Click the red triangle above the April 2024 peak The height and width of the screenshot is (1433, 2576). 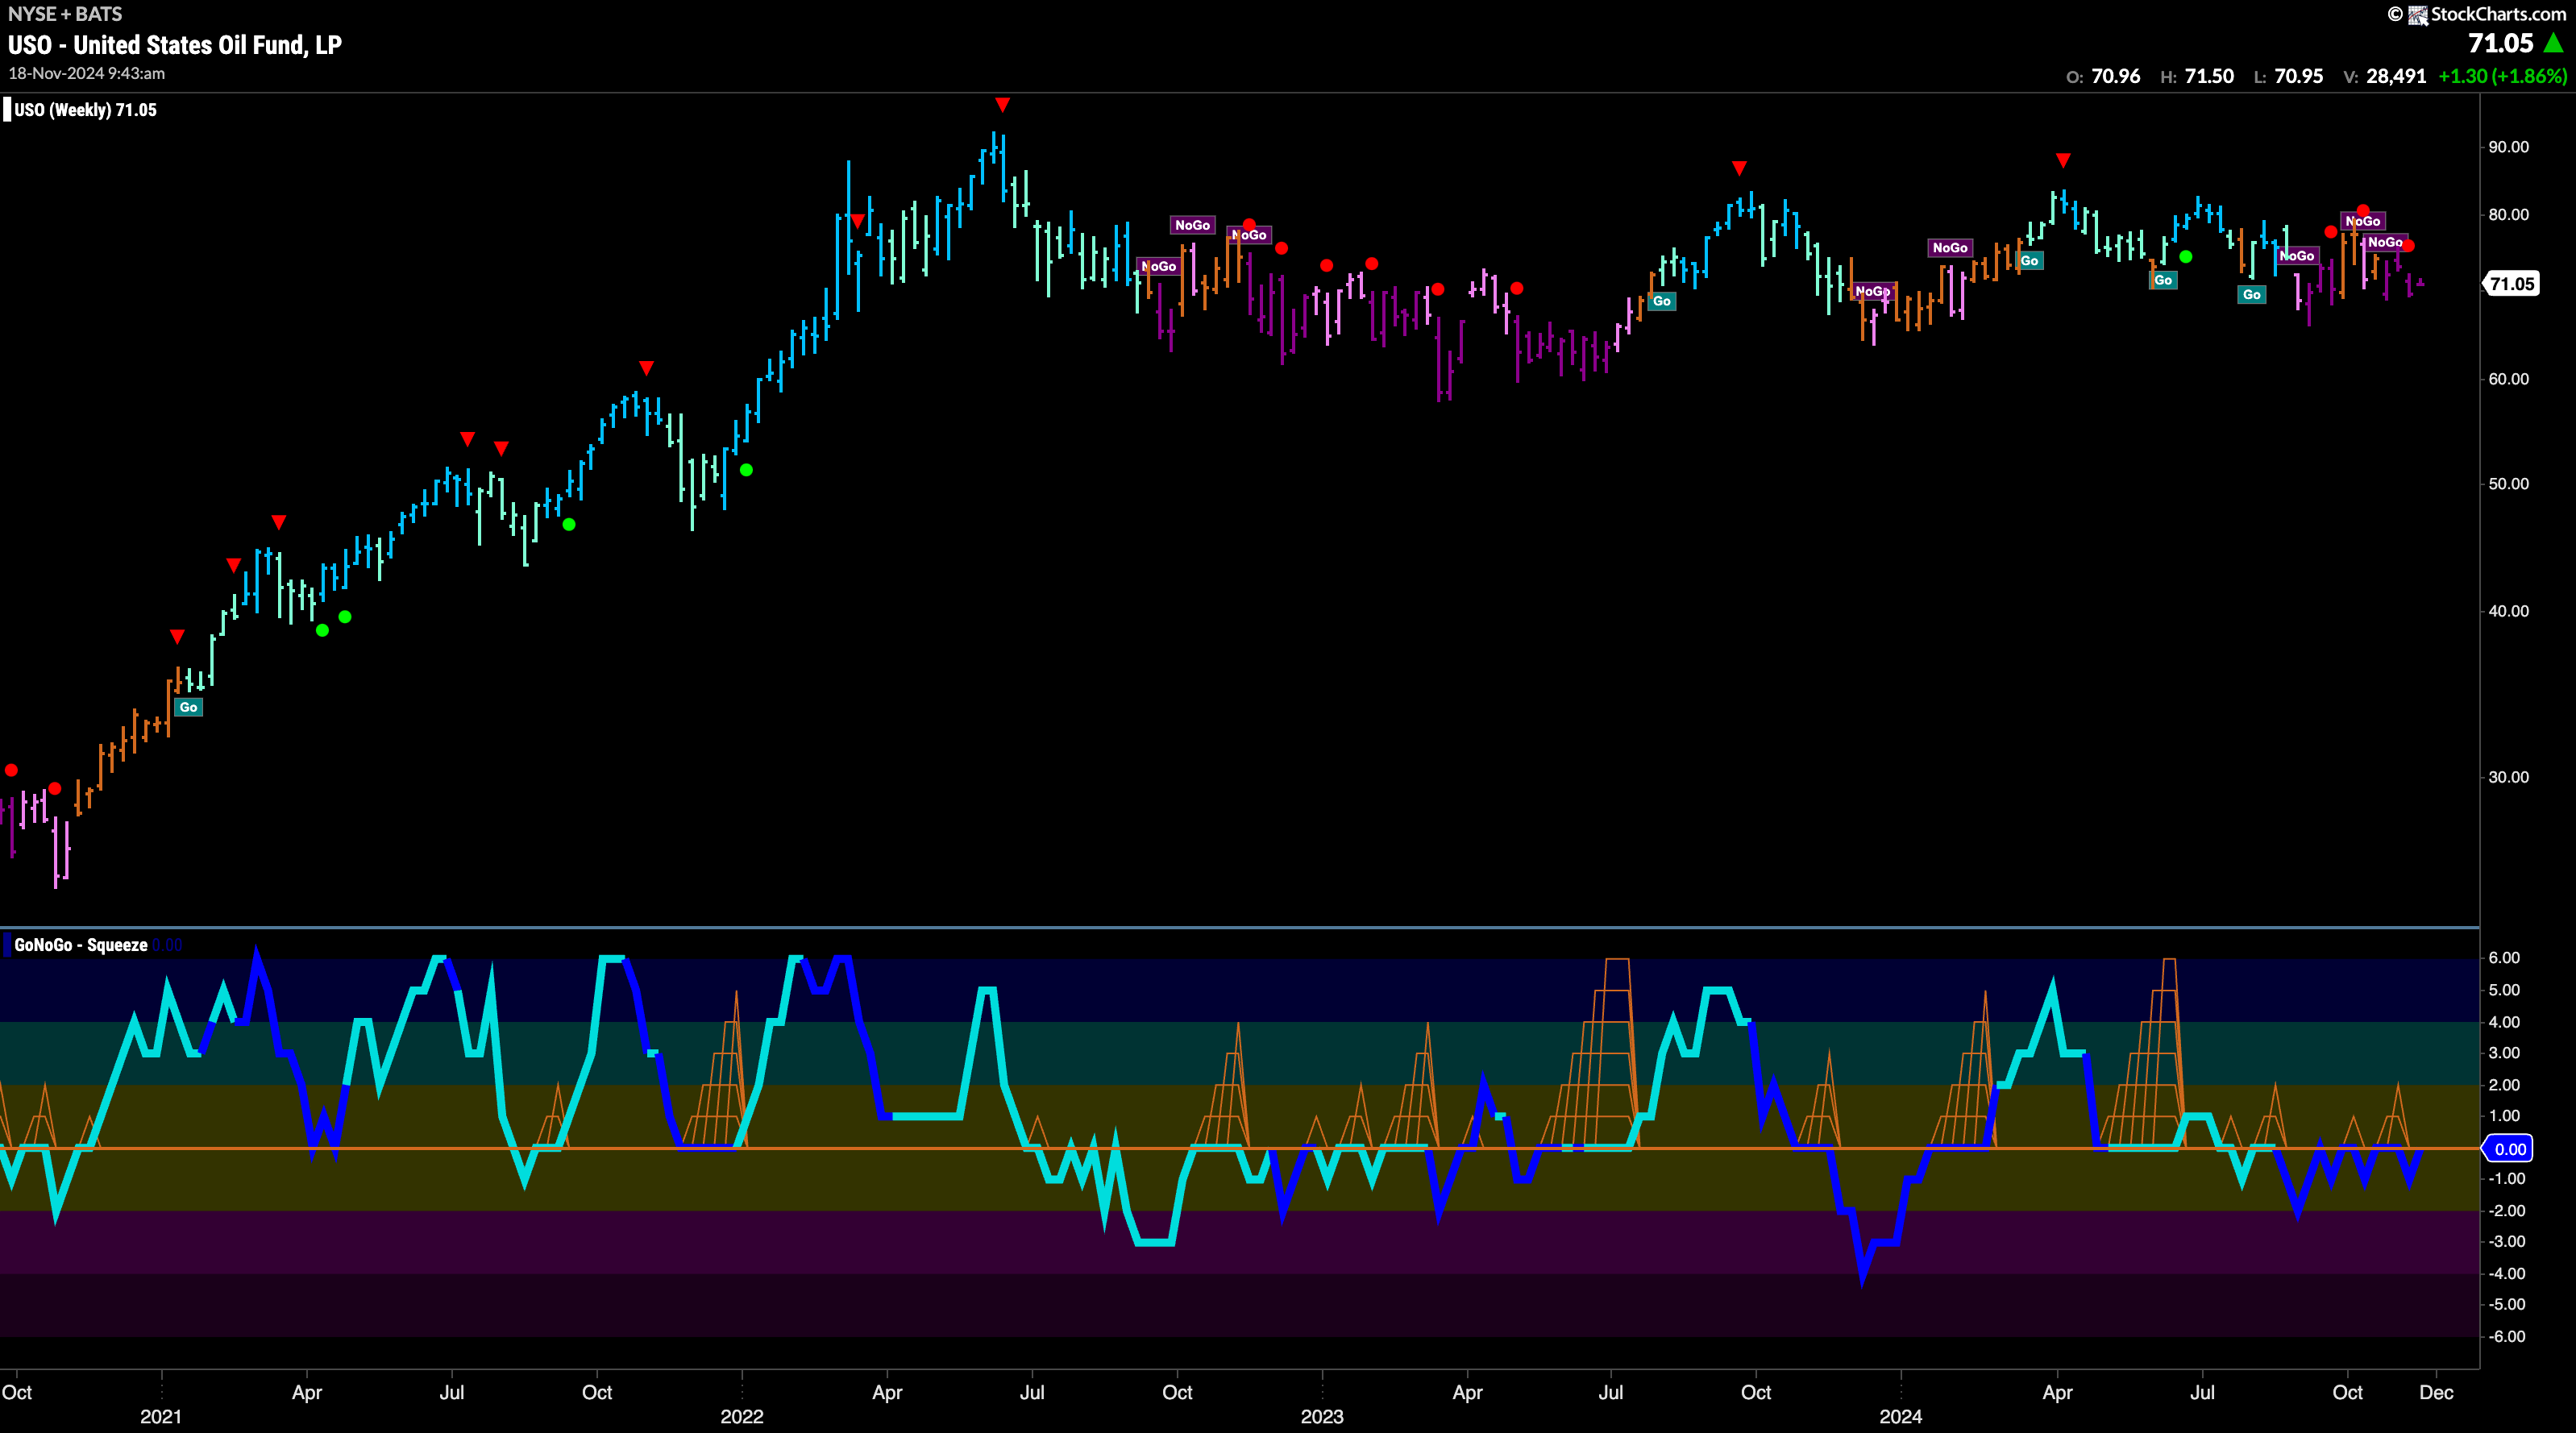point(2063,160)
